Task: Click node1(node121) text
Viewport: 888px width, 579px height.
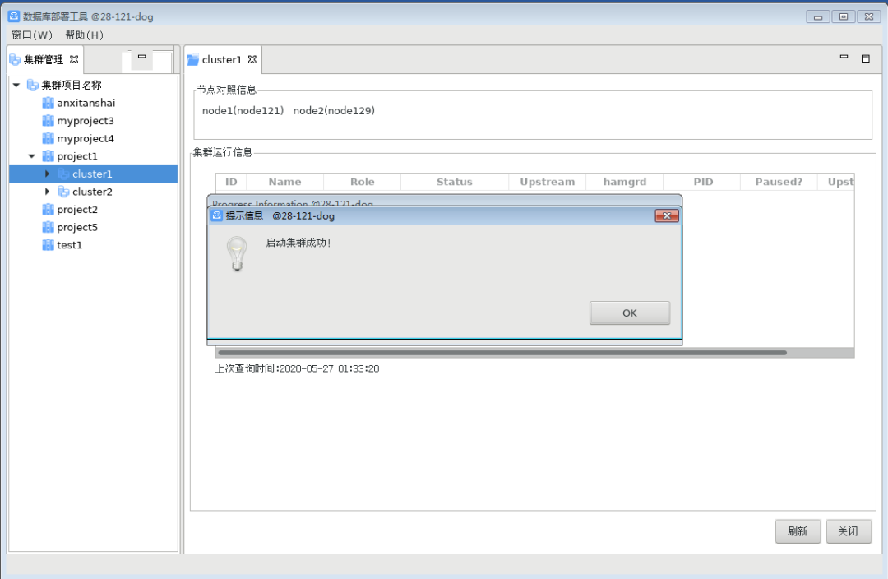Action: 243,110
